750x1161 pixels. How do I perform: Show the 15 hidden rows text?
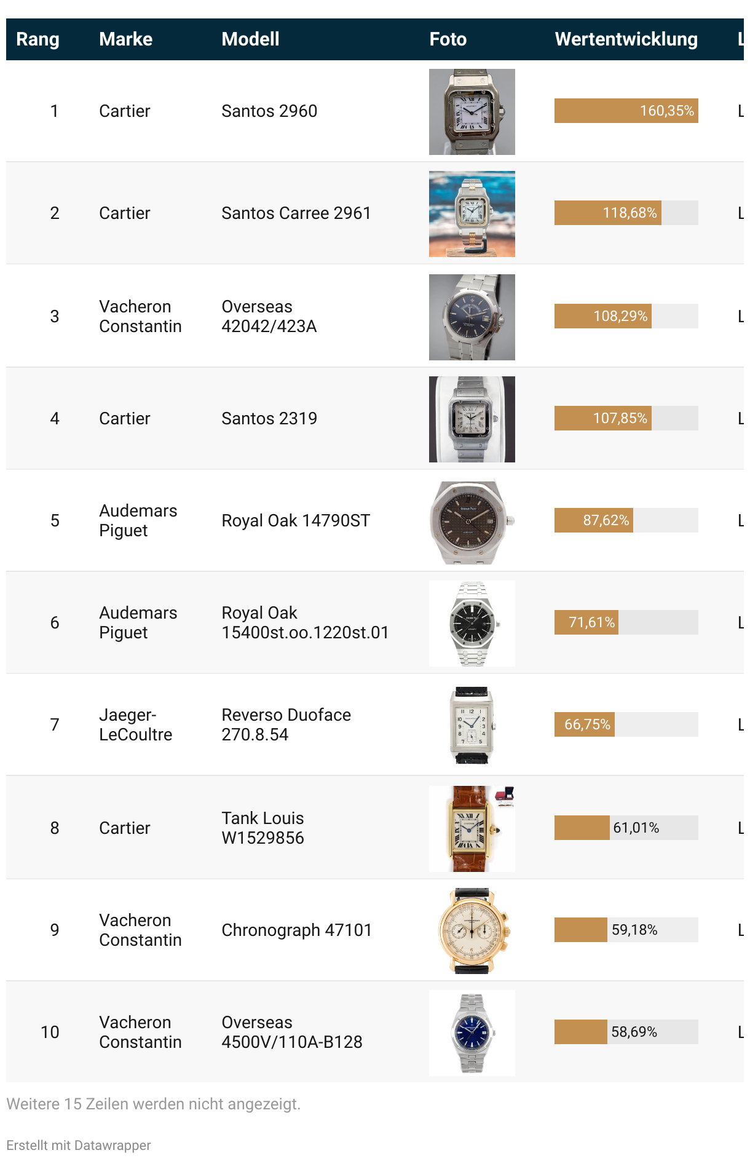tap(154, 1104)
